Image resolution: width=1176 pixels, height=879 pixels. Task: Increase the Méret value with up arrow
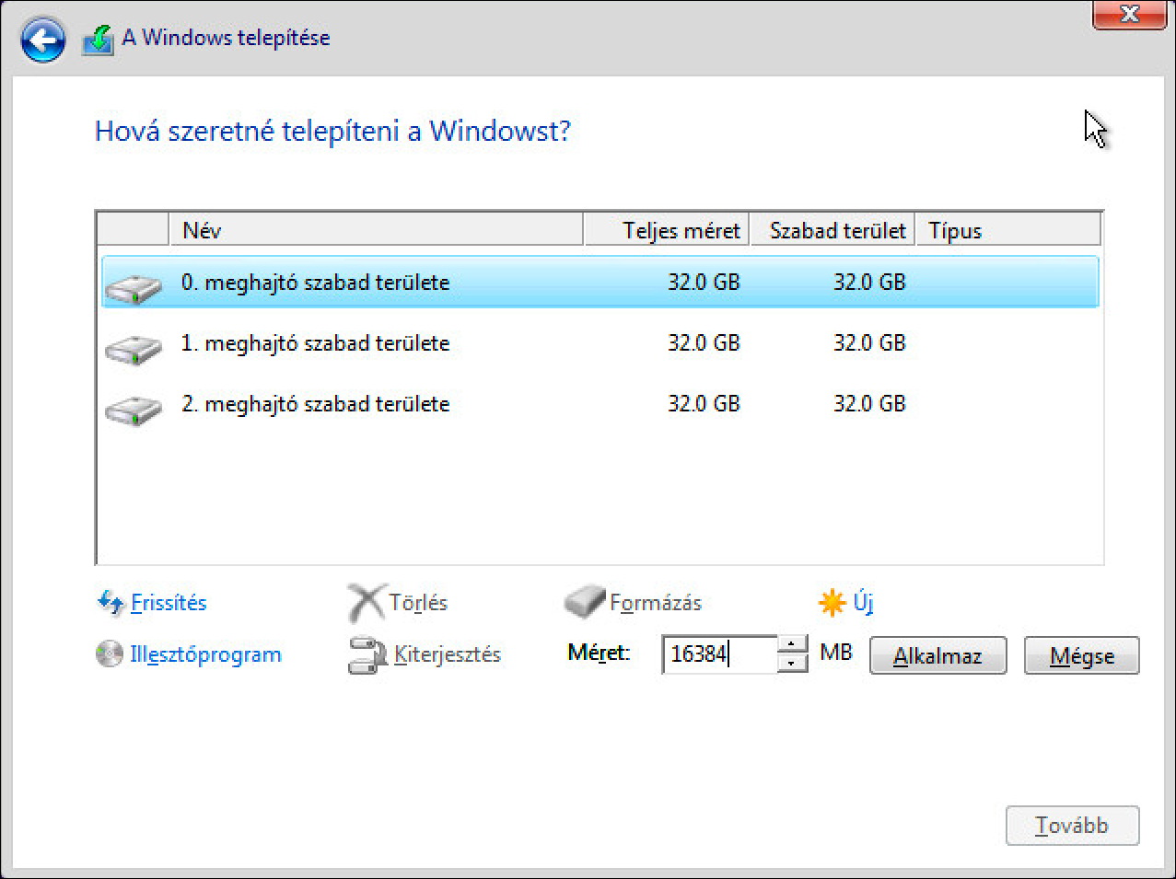[x=792, y=644]
